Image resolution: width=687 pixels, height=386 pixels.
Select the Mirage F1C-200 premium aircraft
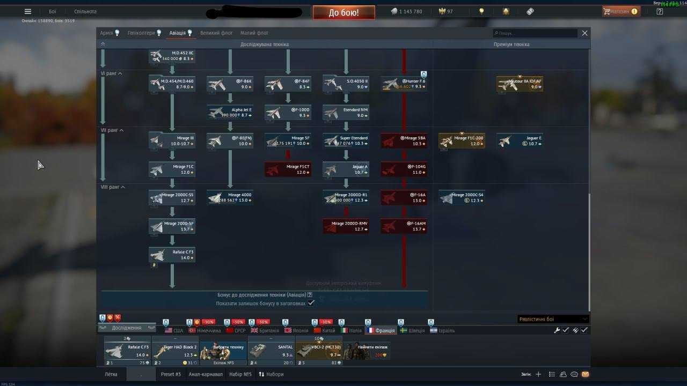pos(462,141)
